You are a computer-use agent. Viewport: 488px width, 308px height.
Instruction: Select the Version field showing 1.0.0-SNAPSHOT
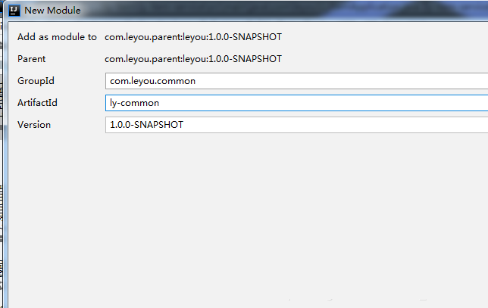(296, 125)
